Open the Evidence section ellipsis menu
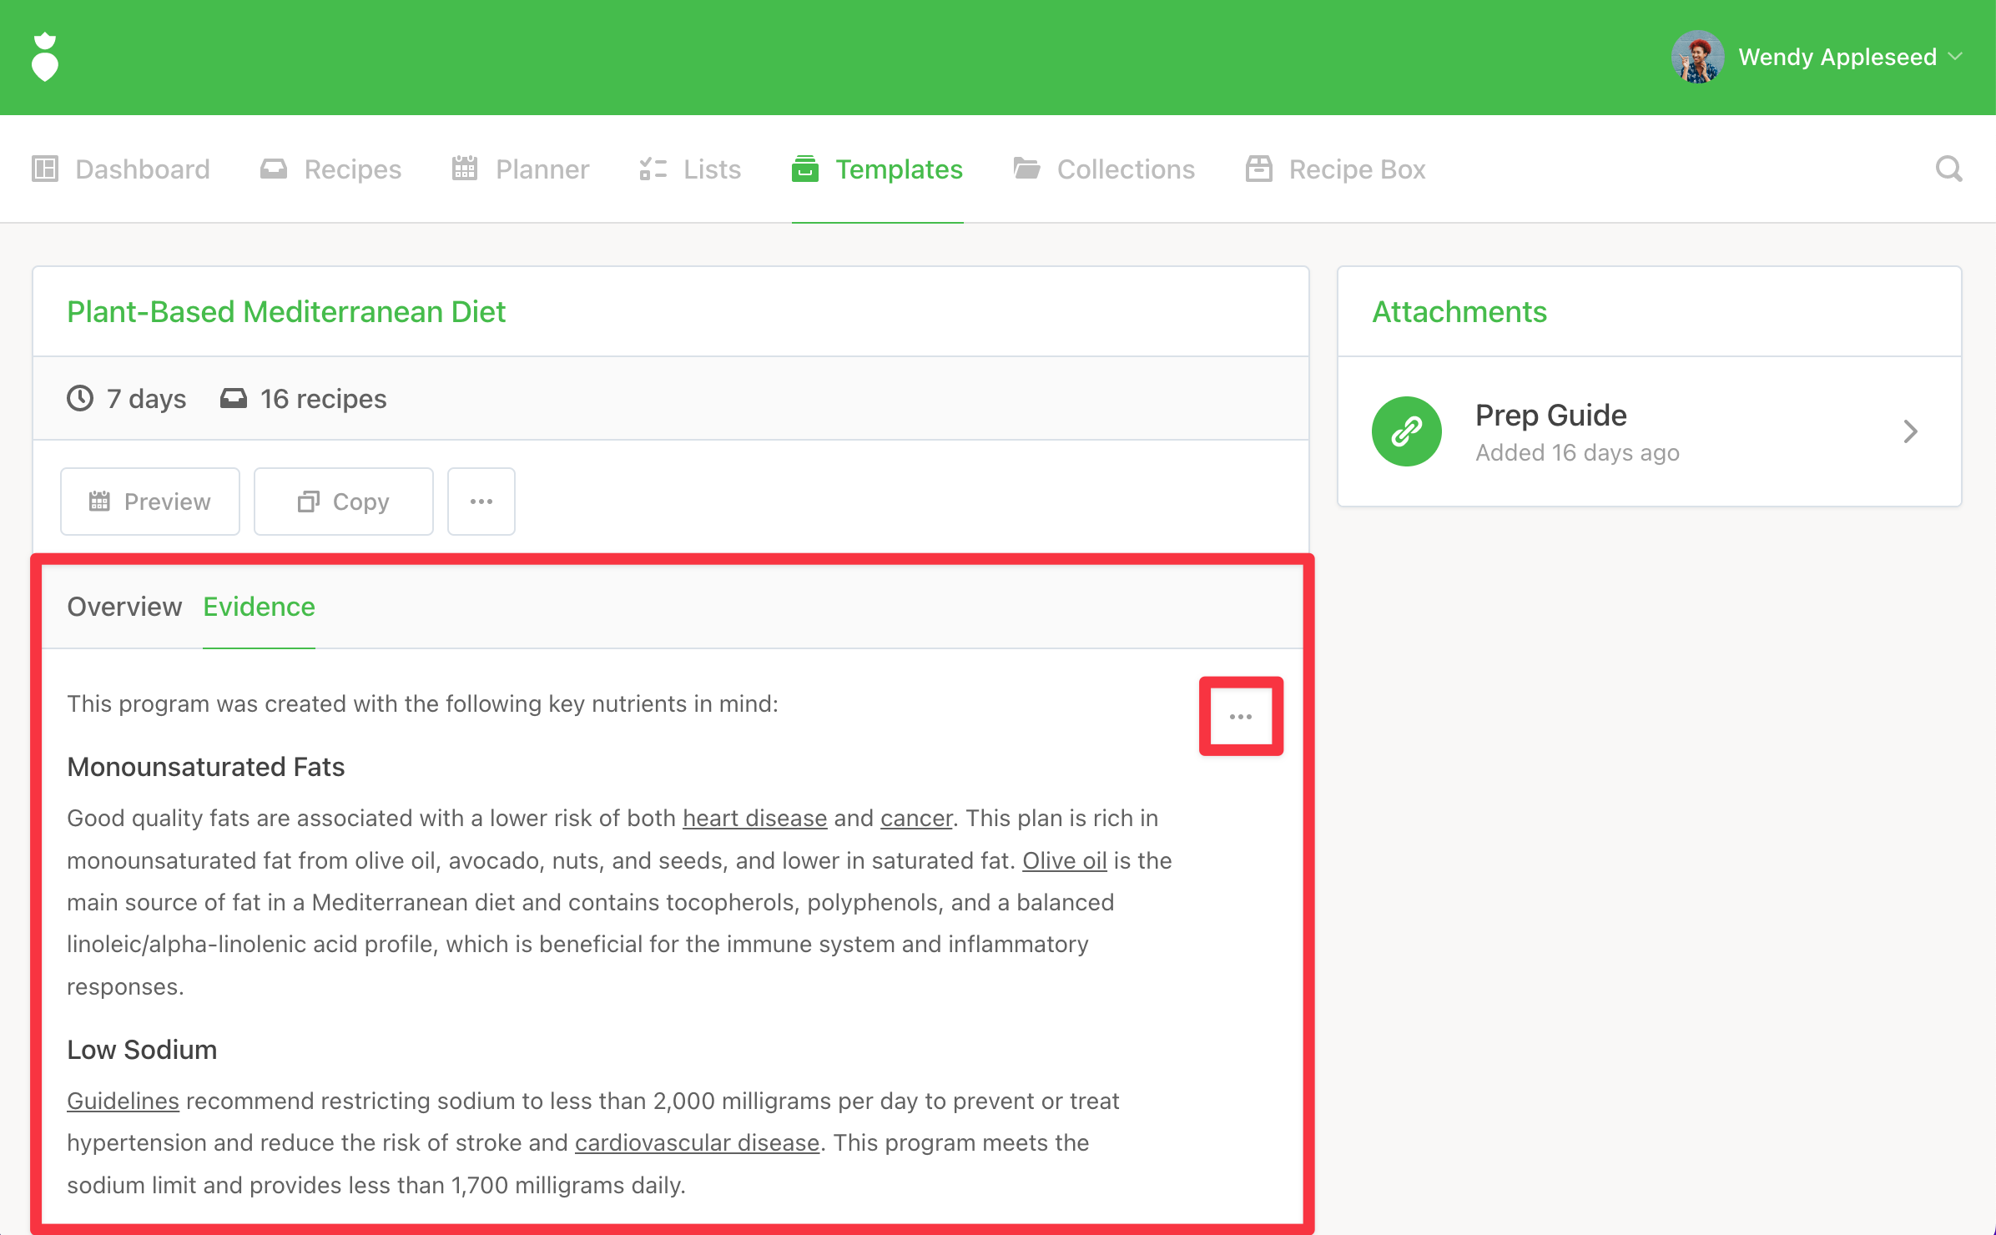Screen dimensions: 1996x1235 [x=1241, y=717]
